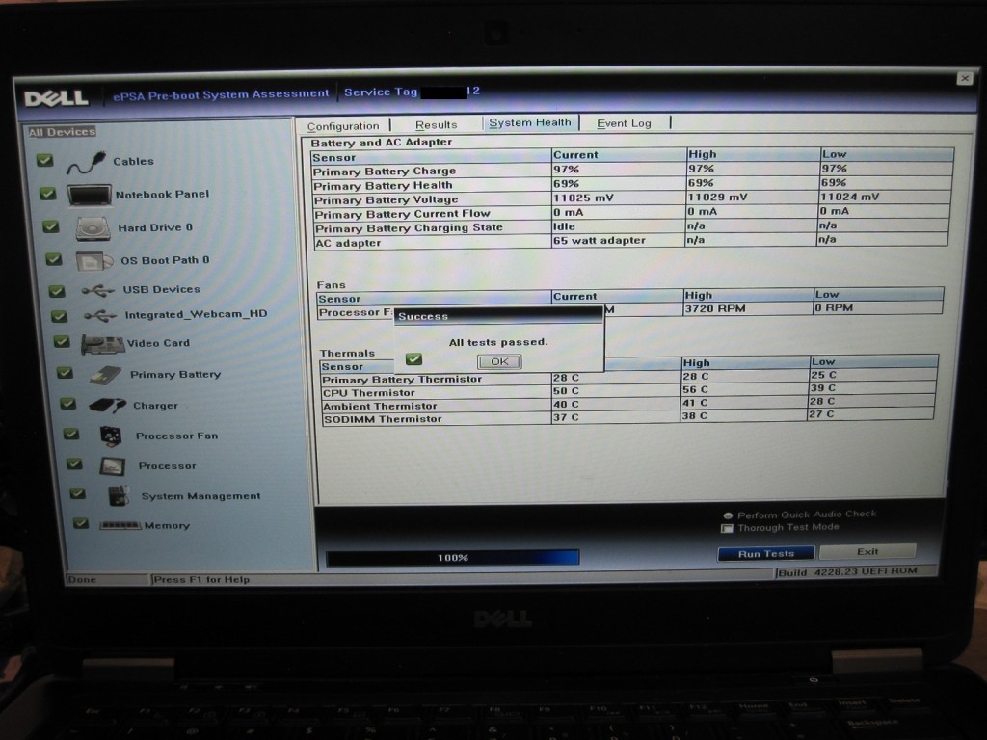This screenshot has height=740, width=987.
Task: Click the 100% progress bar
Action: pyautogui.click(x=453, y=558)
